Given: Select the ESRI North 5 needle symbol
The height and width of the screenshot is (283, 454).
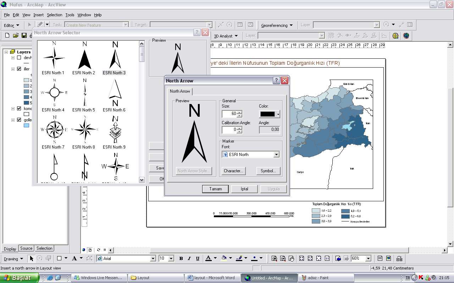Looking at the screenshot, I should [x=84, y=96].
